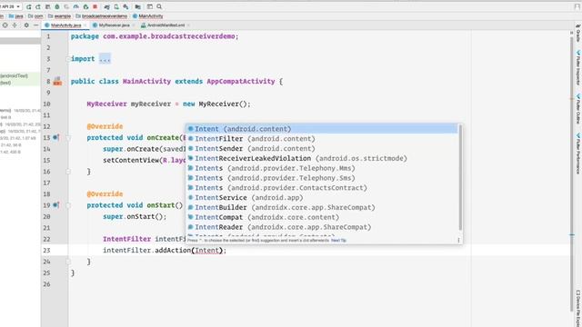Collapse the onStart method fold on line 19
582x327 pixels.
[x=68, y=205]
